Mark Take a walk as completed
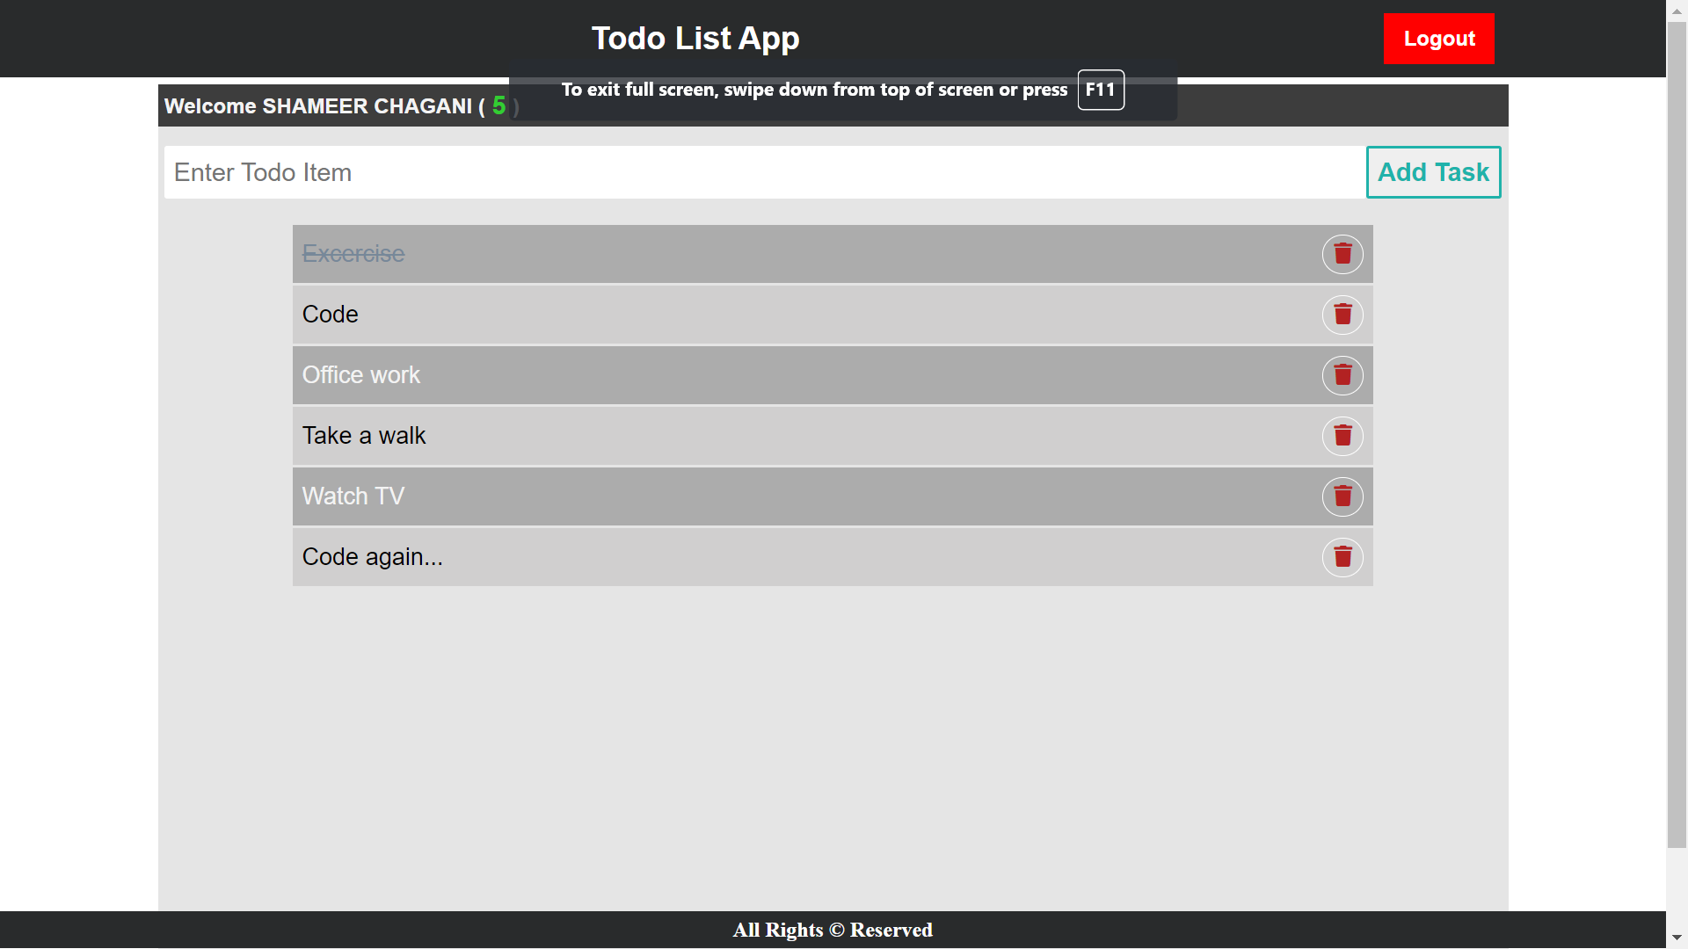The height and width of the screenshot is (949, 1688). 364,436
